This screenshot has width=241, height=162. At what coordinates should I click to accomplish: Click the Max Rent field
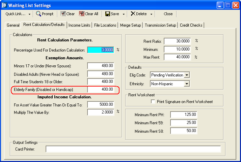(177, 57)
